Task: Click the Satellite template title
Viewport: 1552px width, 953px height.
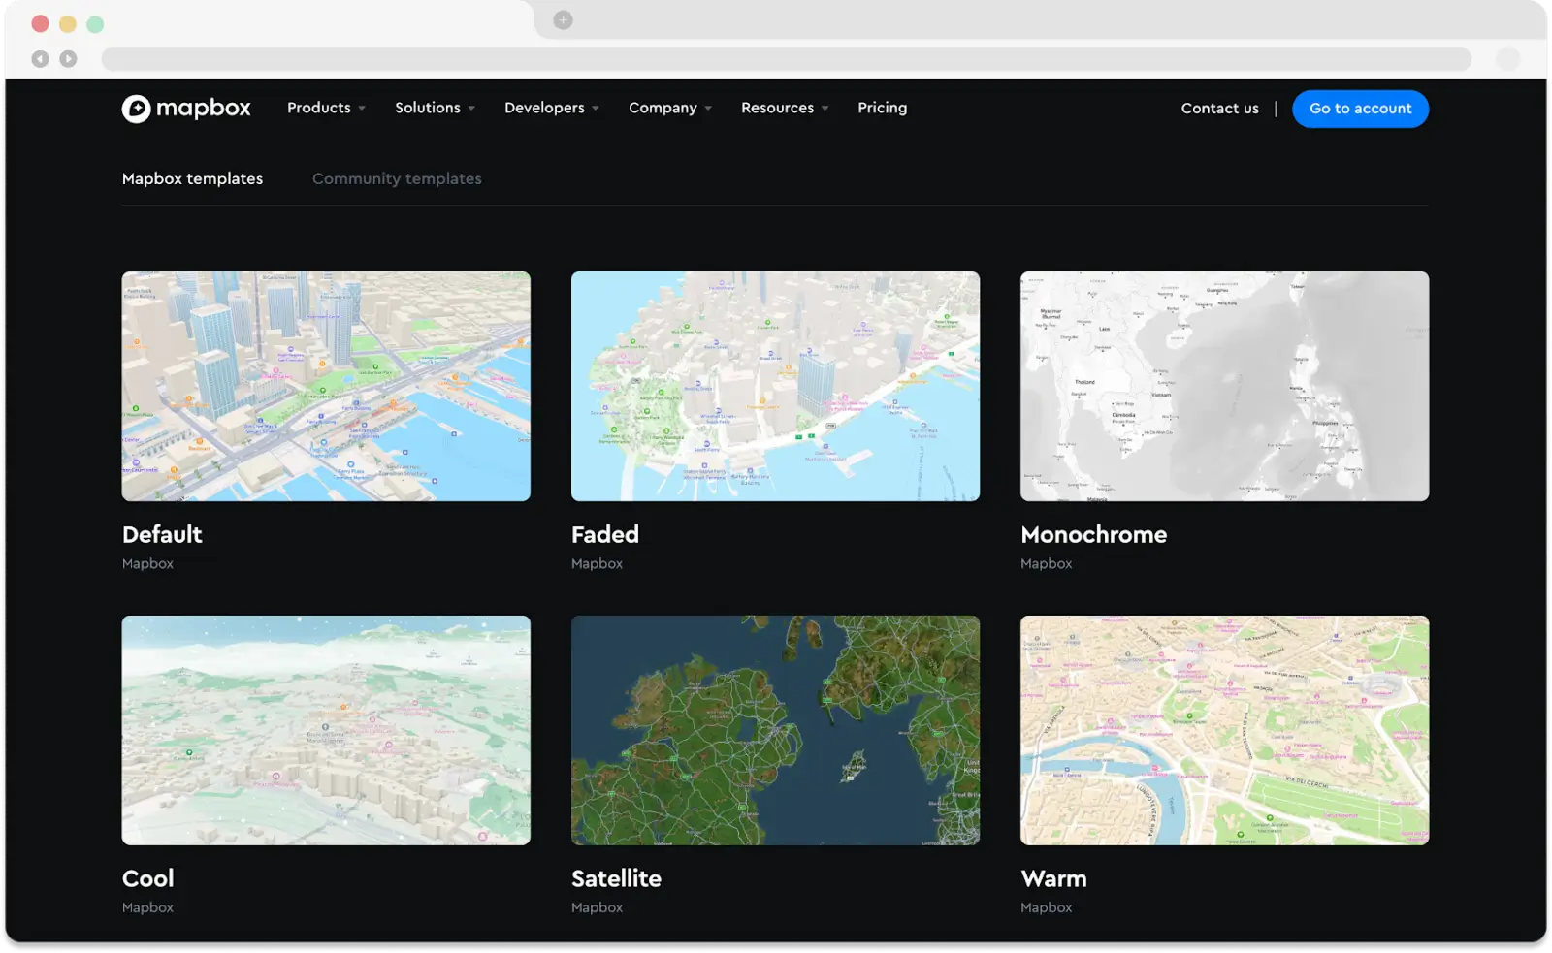Action: 616,878
